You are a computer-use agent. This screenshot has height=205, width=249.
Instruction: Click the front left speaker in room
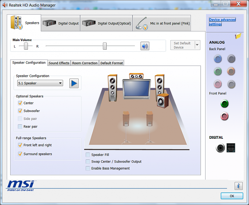[x=113, y=88]
